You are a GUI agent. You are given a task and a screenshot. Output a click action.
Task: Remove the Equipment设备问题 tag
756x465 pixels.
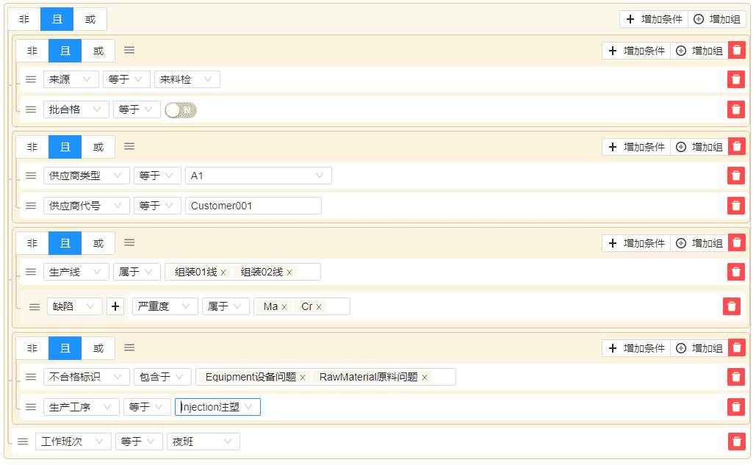coord(303,378)
